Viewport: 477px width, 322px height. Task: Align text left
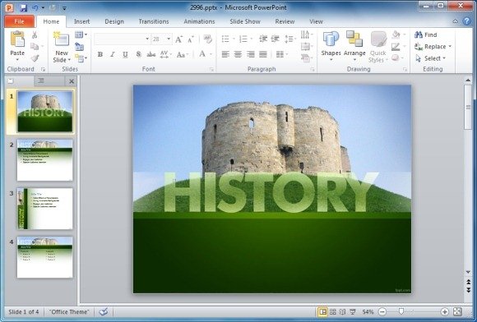(x=225, y=54)
